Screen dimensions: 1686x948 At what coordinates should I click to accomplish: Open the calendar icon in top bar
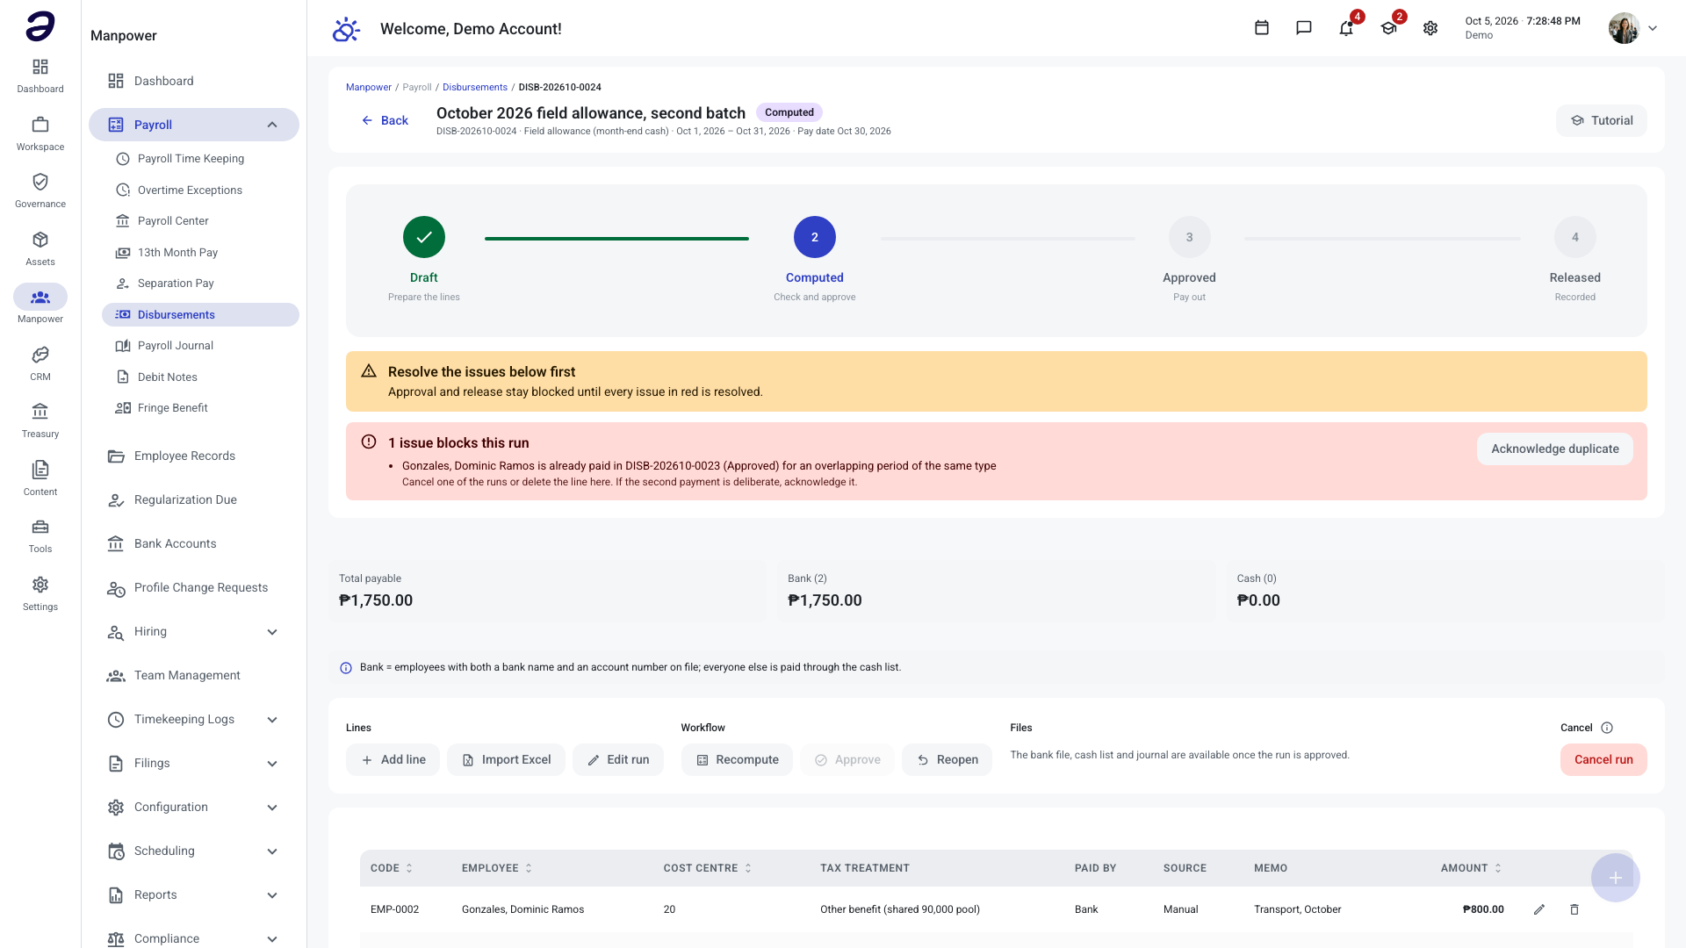point(1262,28)
